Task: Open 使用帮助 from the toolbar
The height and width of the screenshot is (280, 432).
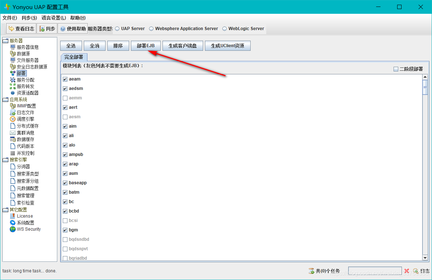Action: click(63, 29)
